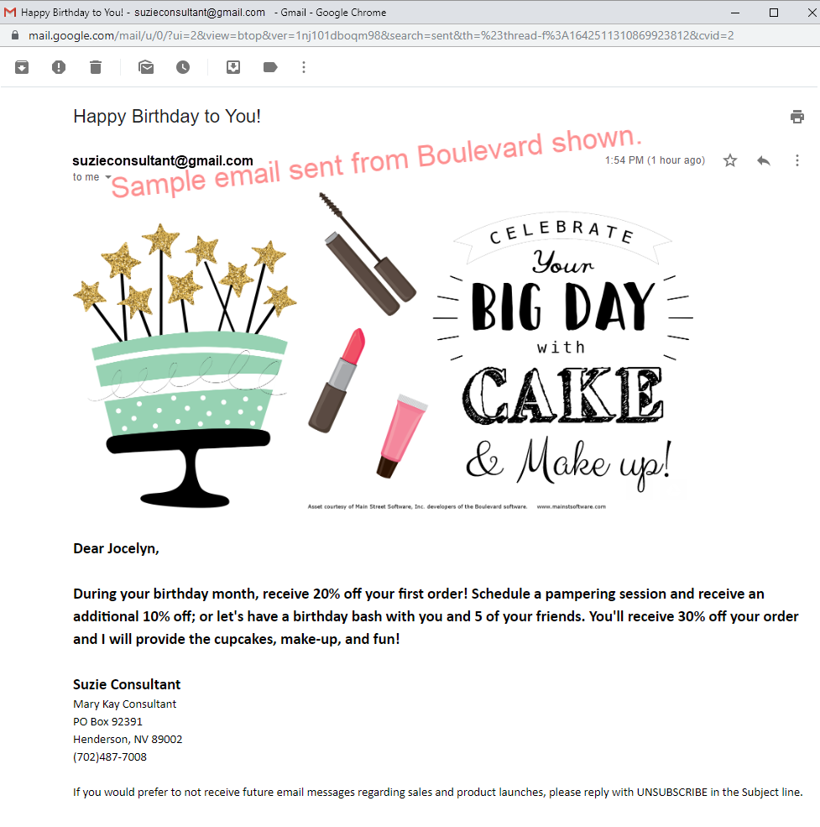The image size is (820, 827).
Task: Click the address bar URL field
Action: pos(381,35)
